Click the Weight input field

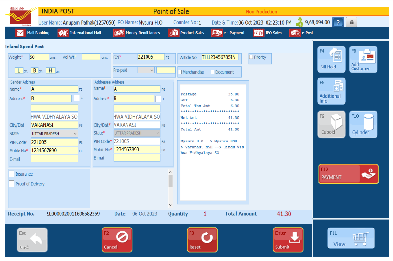39,57
